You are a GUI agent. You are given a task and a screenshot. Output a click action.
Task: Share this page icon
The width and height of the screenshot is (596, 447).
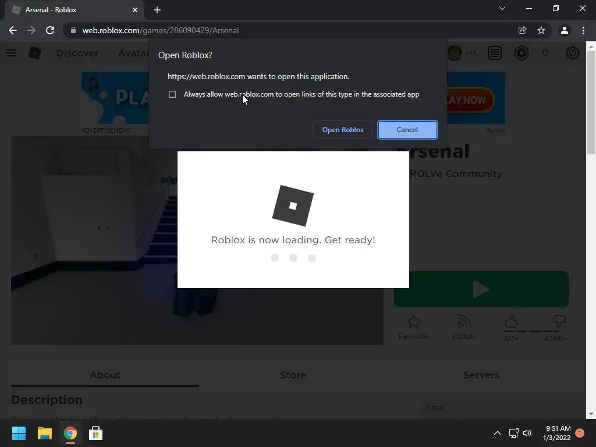[x=522, y=30]
